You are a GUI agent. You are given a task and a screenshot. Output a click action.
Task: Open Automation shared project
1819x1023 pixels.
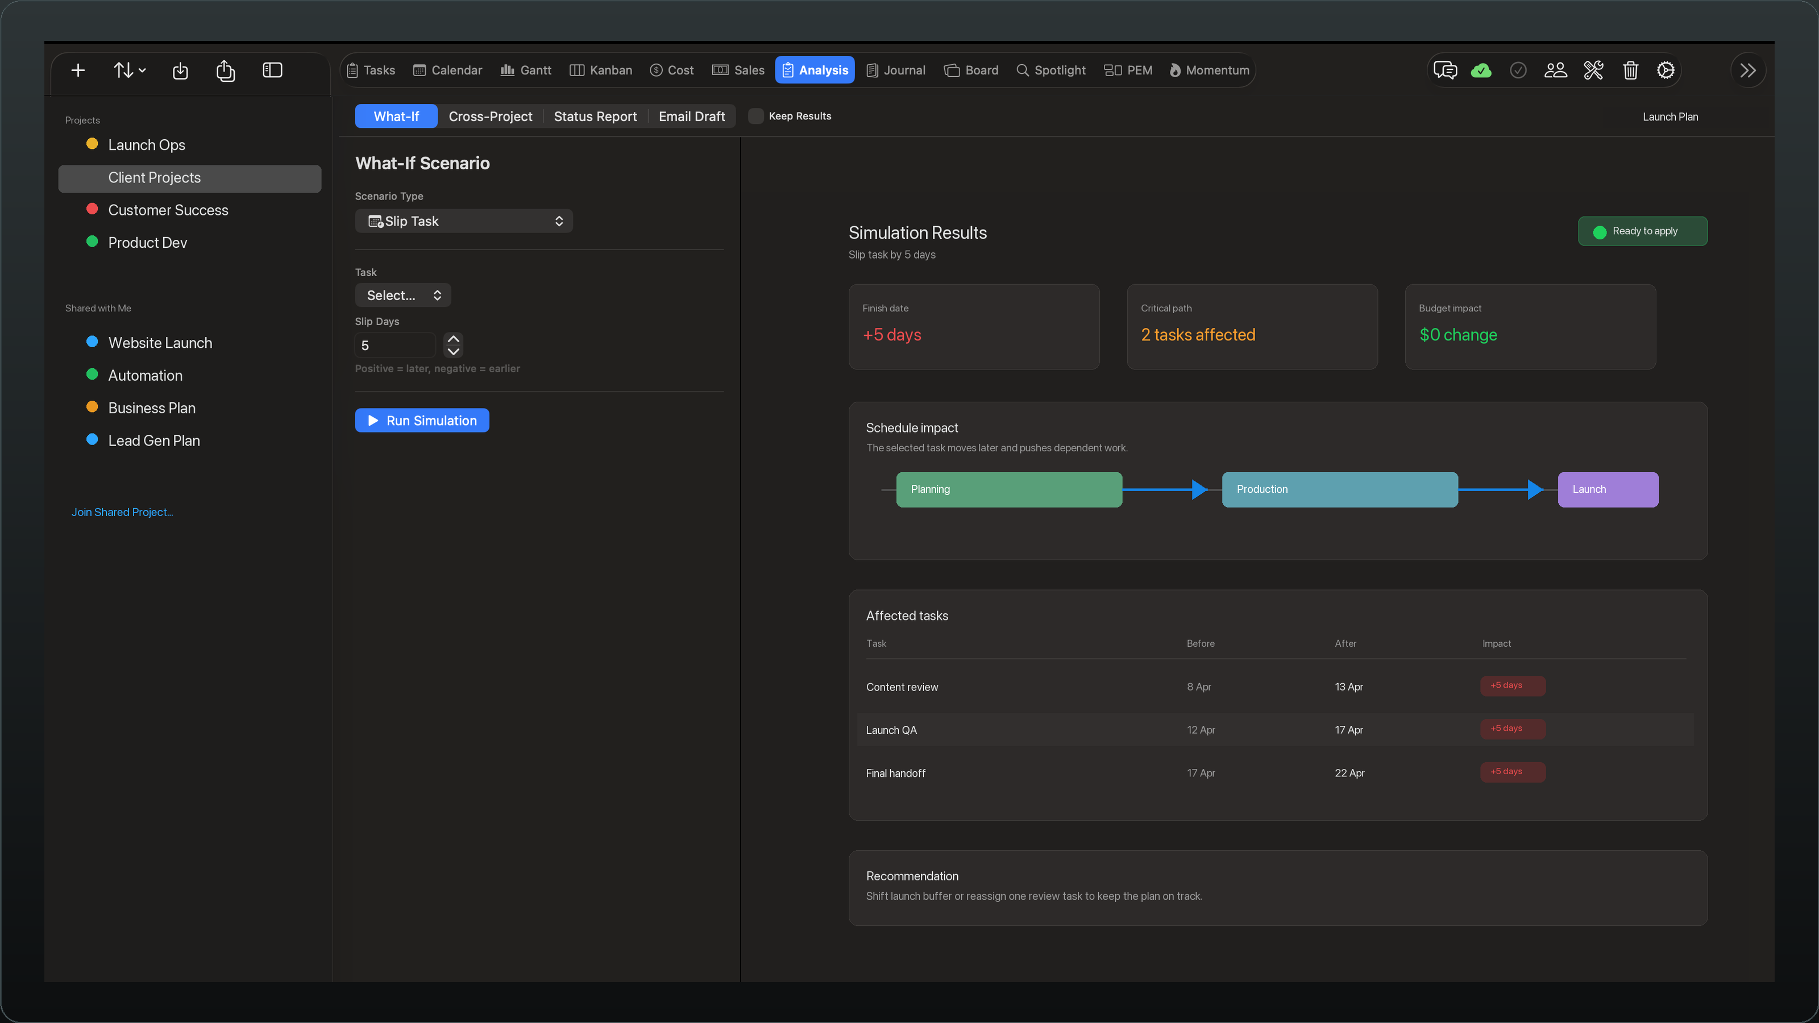tap(189, 376)
